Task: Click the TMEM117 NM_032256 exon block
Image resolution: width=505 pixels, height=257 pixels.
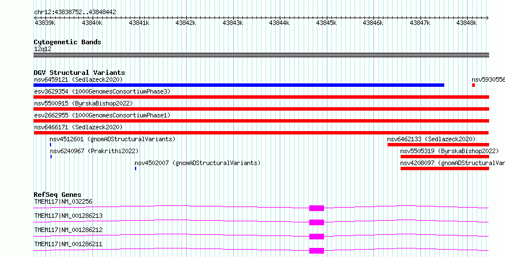Action: pos(317,208)
